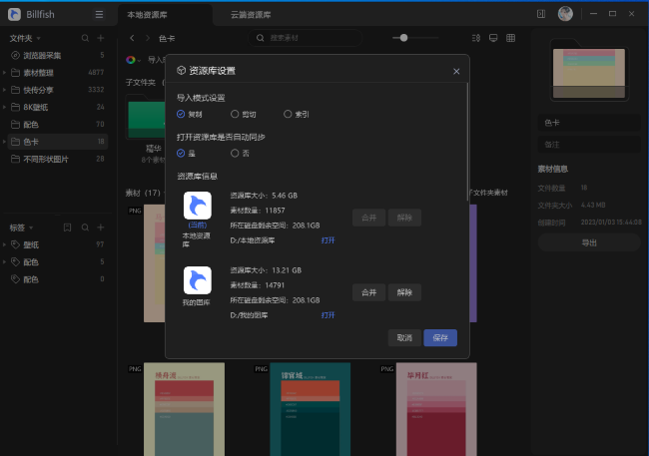Add a new folder with the plus icon
Screen dimensions: 649x456
101,37
